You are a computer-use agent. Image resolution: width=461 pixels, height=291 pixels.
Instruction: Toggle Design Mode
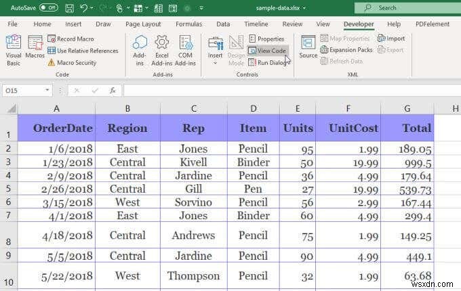tap(236, 50)
